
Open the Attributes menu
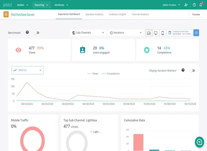(61, 5)
